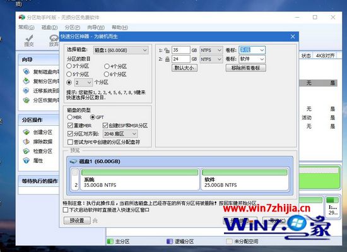
Task: Click the 状态 column header
Action: [x=306, y=56]
